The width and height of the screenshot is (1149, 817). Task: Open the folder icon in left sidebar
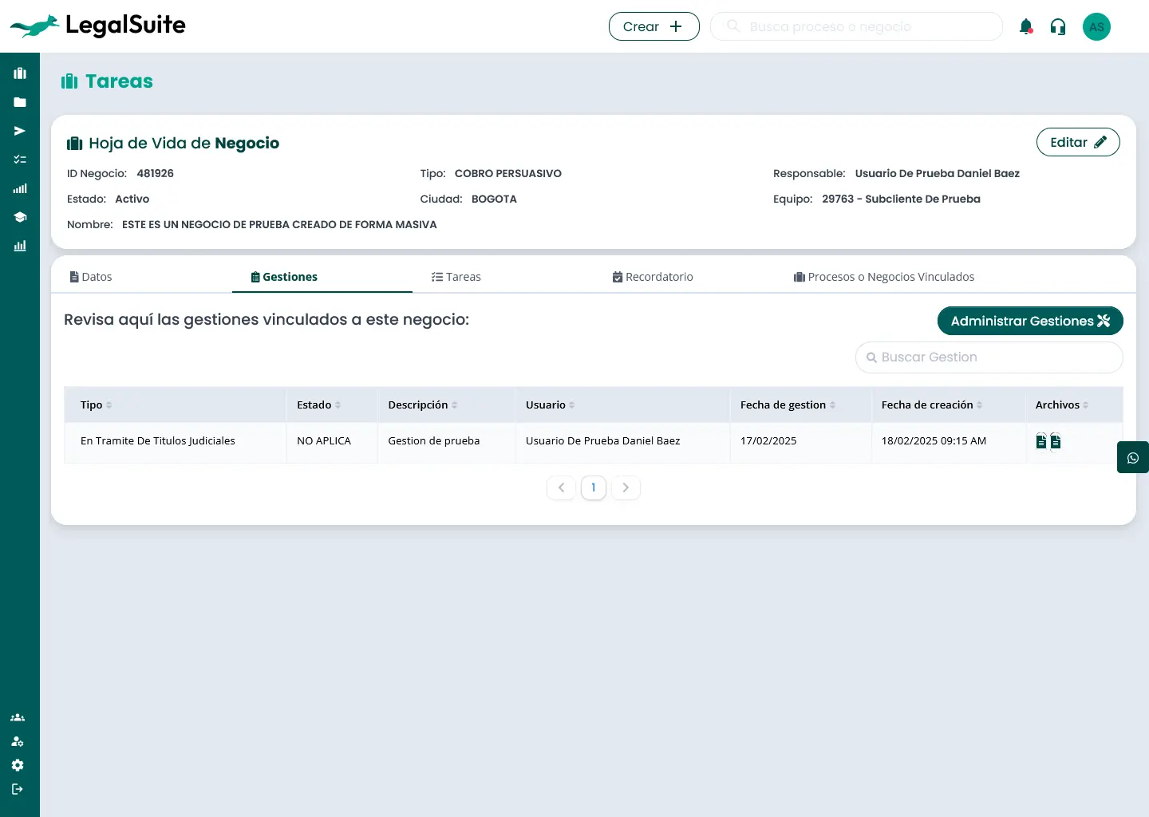click(20, 102)
